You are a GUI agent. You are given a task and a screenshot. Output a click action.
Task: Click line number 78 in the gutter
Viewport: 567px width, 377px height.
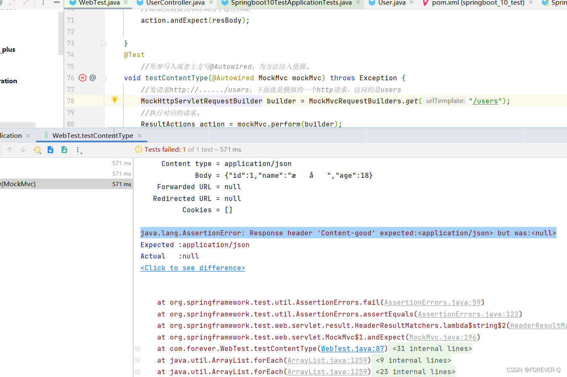71,101
